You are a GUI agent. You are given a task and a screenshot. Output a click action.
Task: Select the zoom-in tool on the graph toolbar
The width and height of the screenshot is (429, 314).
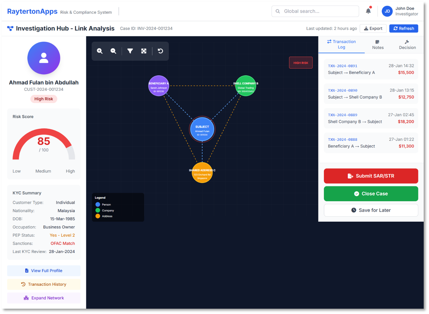[x=100, y=51]
